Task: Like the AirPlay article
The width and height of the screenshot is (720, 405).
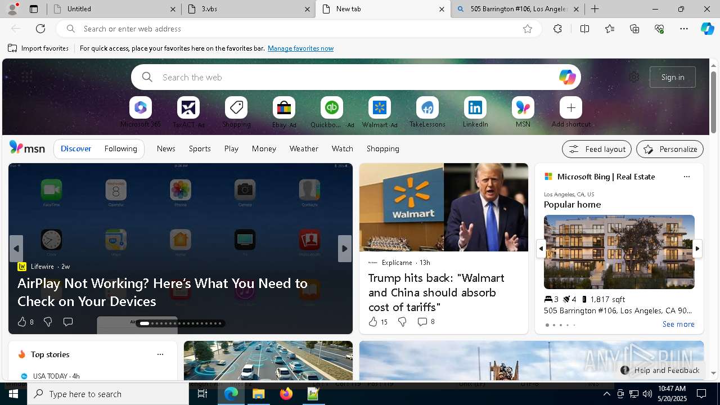Action: click(x=22, y=322)
